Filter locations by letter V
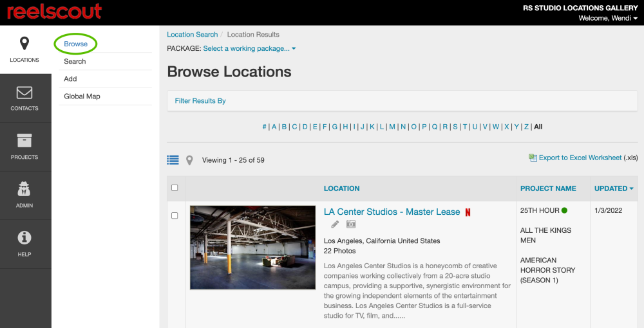Image resolution: width=644 pixels, height=328 pixels. click(x=485, y=127)
